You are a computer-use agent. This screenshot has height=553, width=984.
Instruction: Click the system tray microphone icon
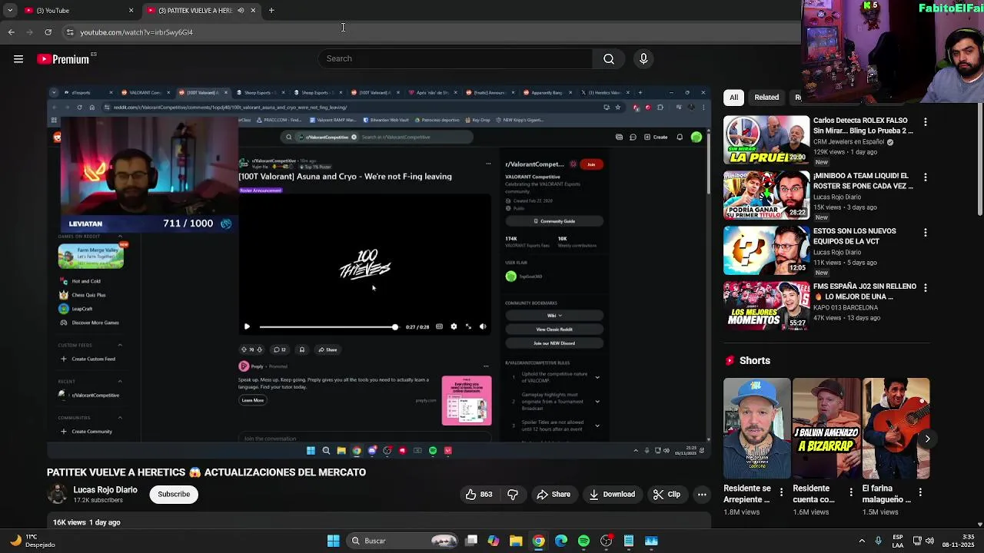click(x=878, y=541)
